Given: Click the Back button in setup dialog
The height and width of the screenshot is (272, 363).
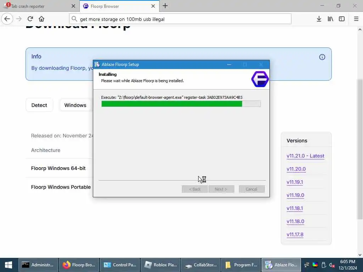Looking at the screenshot, I should 195,189.
